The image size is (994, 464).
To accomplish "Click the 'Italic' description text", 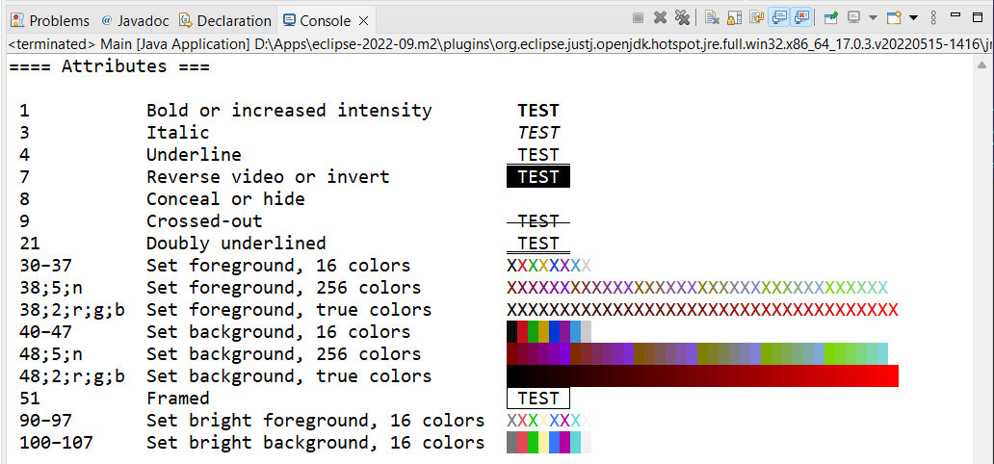I will (x=177, y=133).
